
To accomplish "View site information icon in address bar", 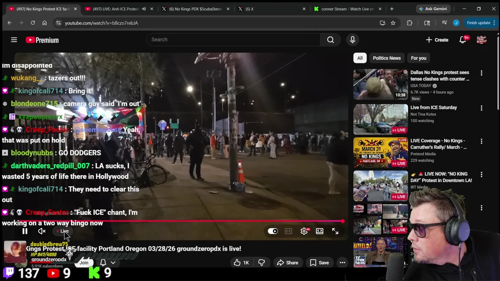I will pos(58,23).
